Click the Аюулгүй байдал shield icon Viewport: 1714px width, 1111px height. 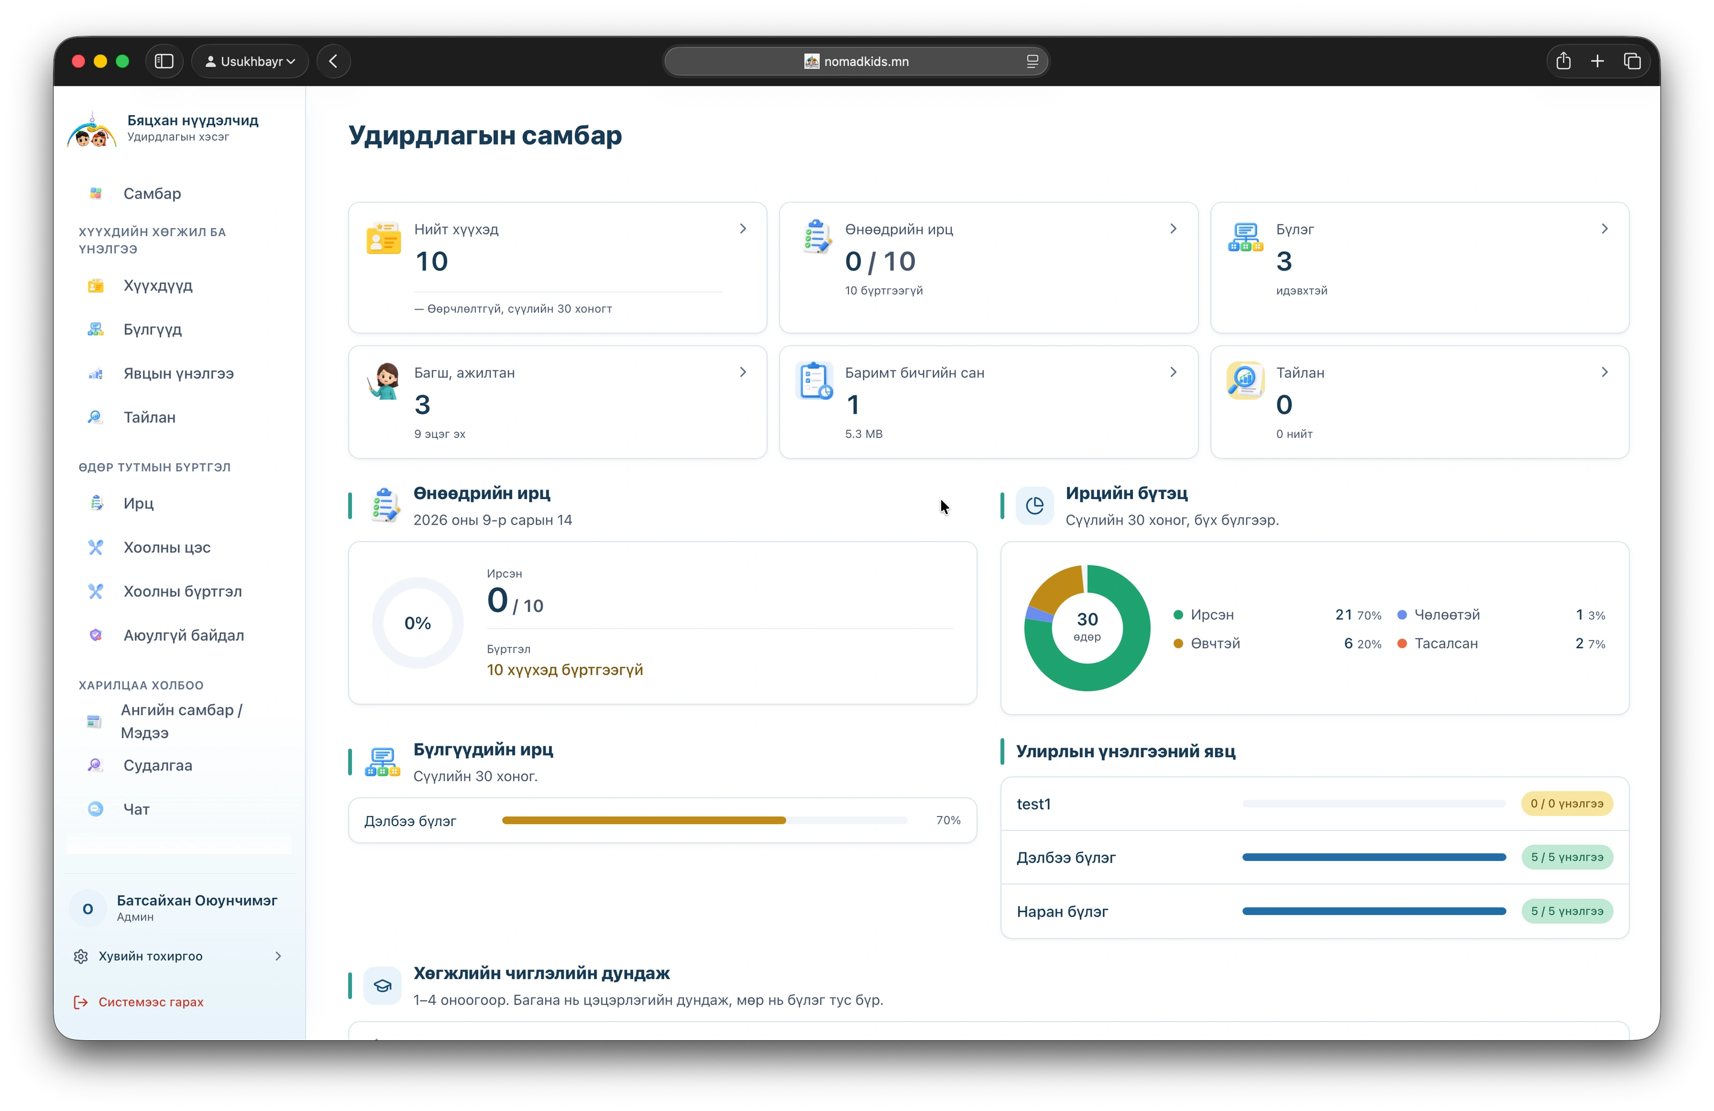[95, 635]
